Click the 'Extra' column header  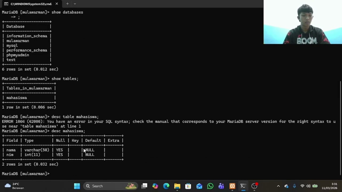[114, 141]
